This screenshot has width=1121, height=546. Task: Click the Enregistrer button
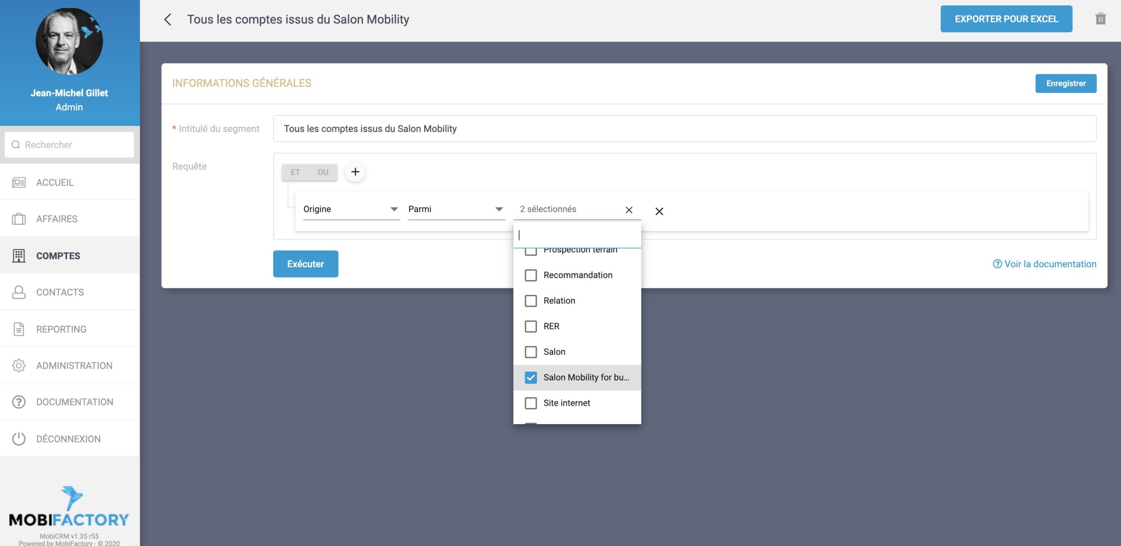(1066, 83)
